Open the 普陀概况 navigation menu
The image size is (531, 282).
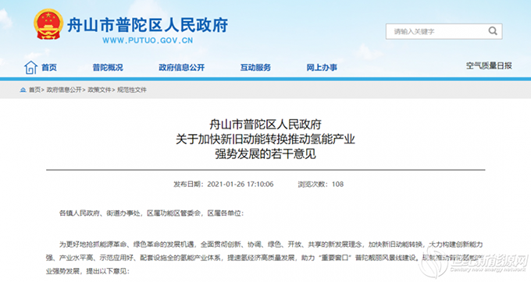tap(108, 68)
